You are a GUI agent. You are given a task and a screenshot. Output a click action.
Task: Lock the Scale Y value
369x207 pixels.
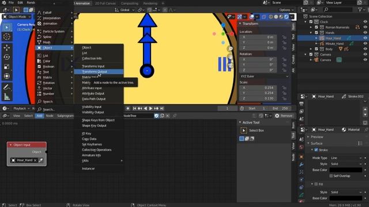(x=284, y=93)
